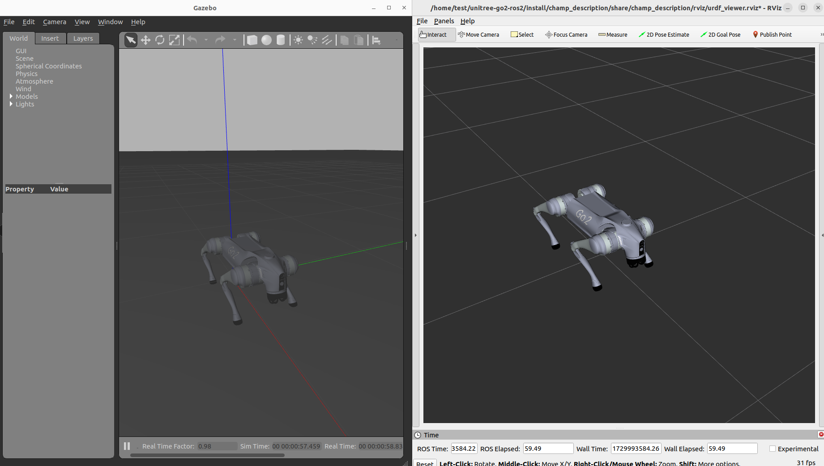
Task: Select GUI in the World tree
Action: click(x=21, y=51)
